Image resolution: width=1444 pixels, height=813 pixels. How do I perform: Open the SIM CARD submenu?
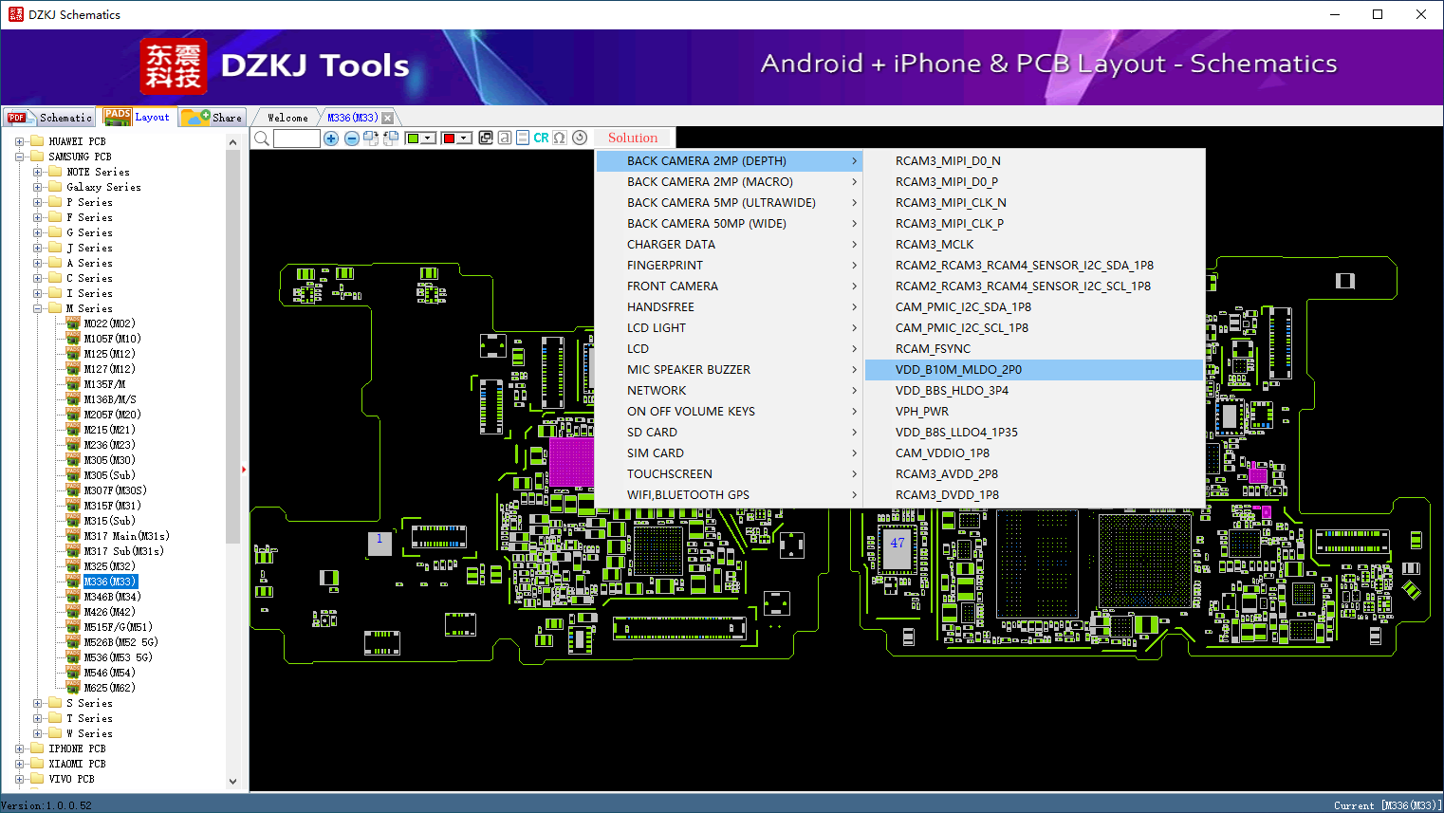click(729, 453)
